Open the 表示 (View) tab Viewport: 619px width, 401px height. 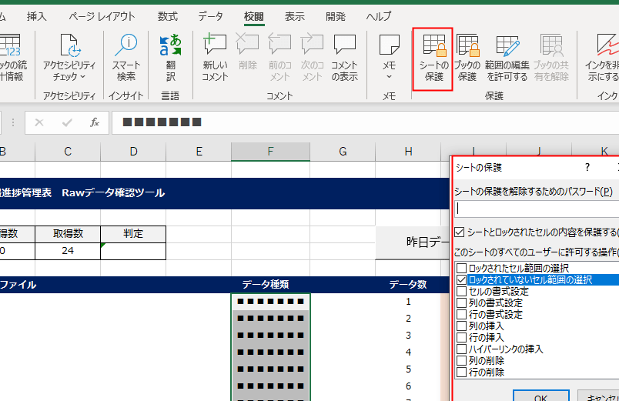295,17
